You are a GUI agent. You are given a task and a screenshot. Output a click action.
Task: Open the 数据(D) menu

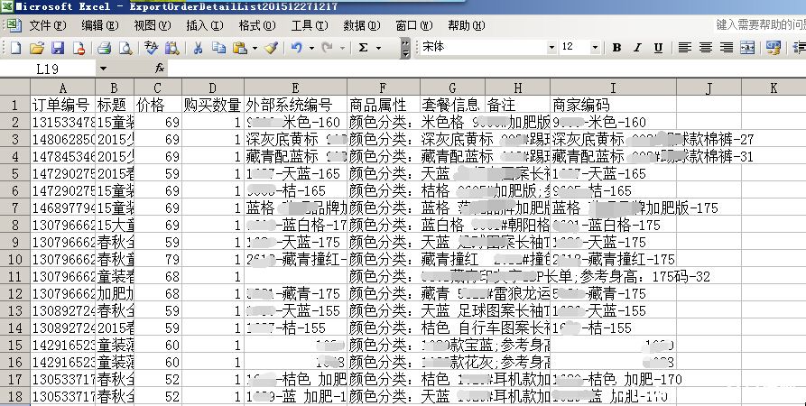coord(362,25)
